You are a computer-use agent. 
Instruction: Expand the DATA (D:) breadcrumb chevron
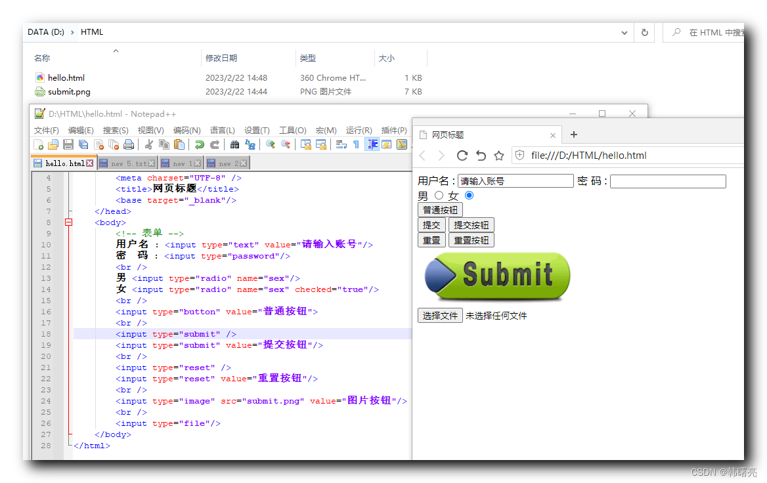pos(72,32)
